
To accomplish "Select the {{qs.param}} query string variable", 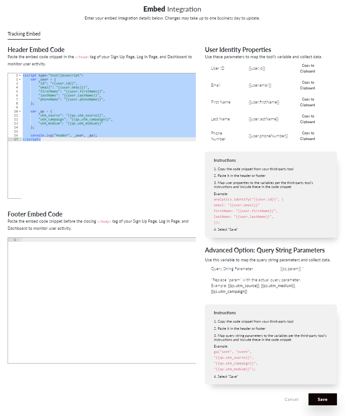I will [291, 269].
